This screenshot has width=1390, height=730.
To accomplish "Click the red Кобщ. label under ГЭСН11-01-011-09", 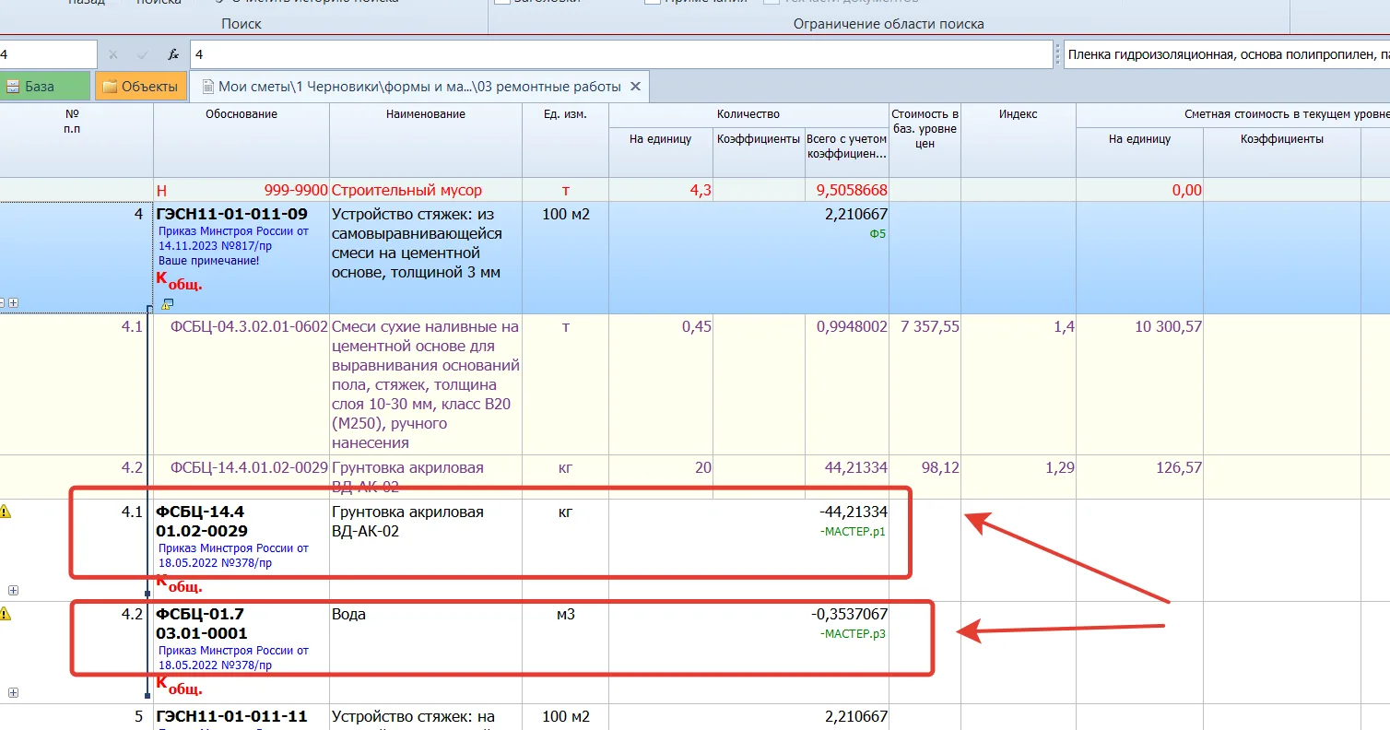I will 179,280.
